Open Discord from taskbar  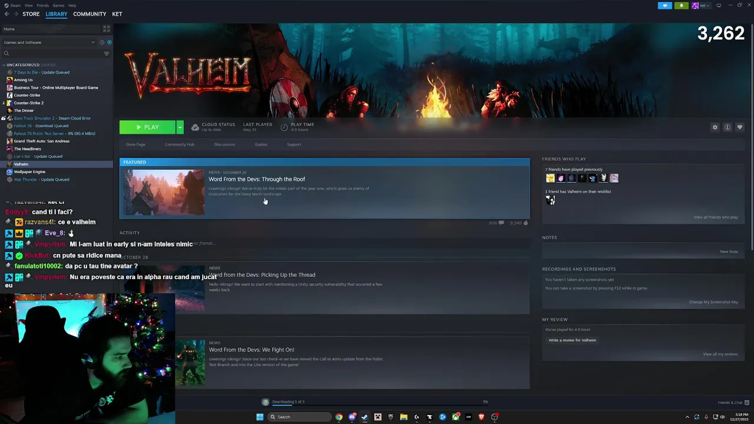point(352,417)
